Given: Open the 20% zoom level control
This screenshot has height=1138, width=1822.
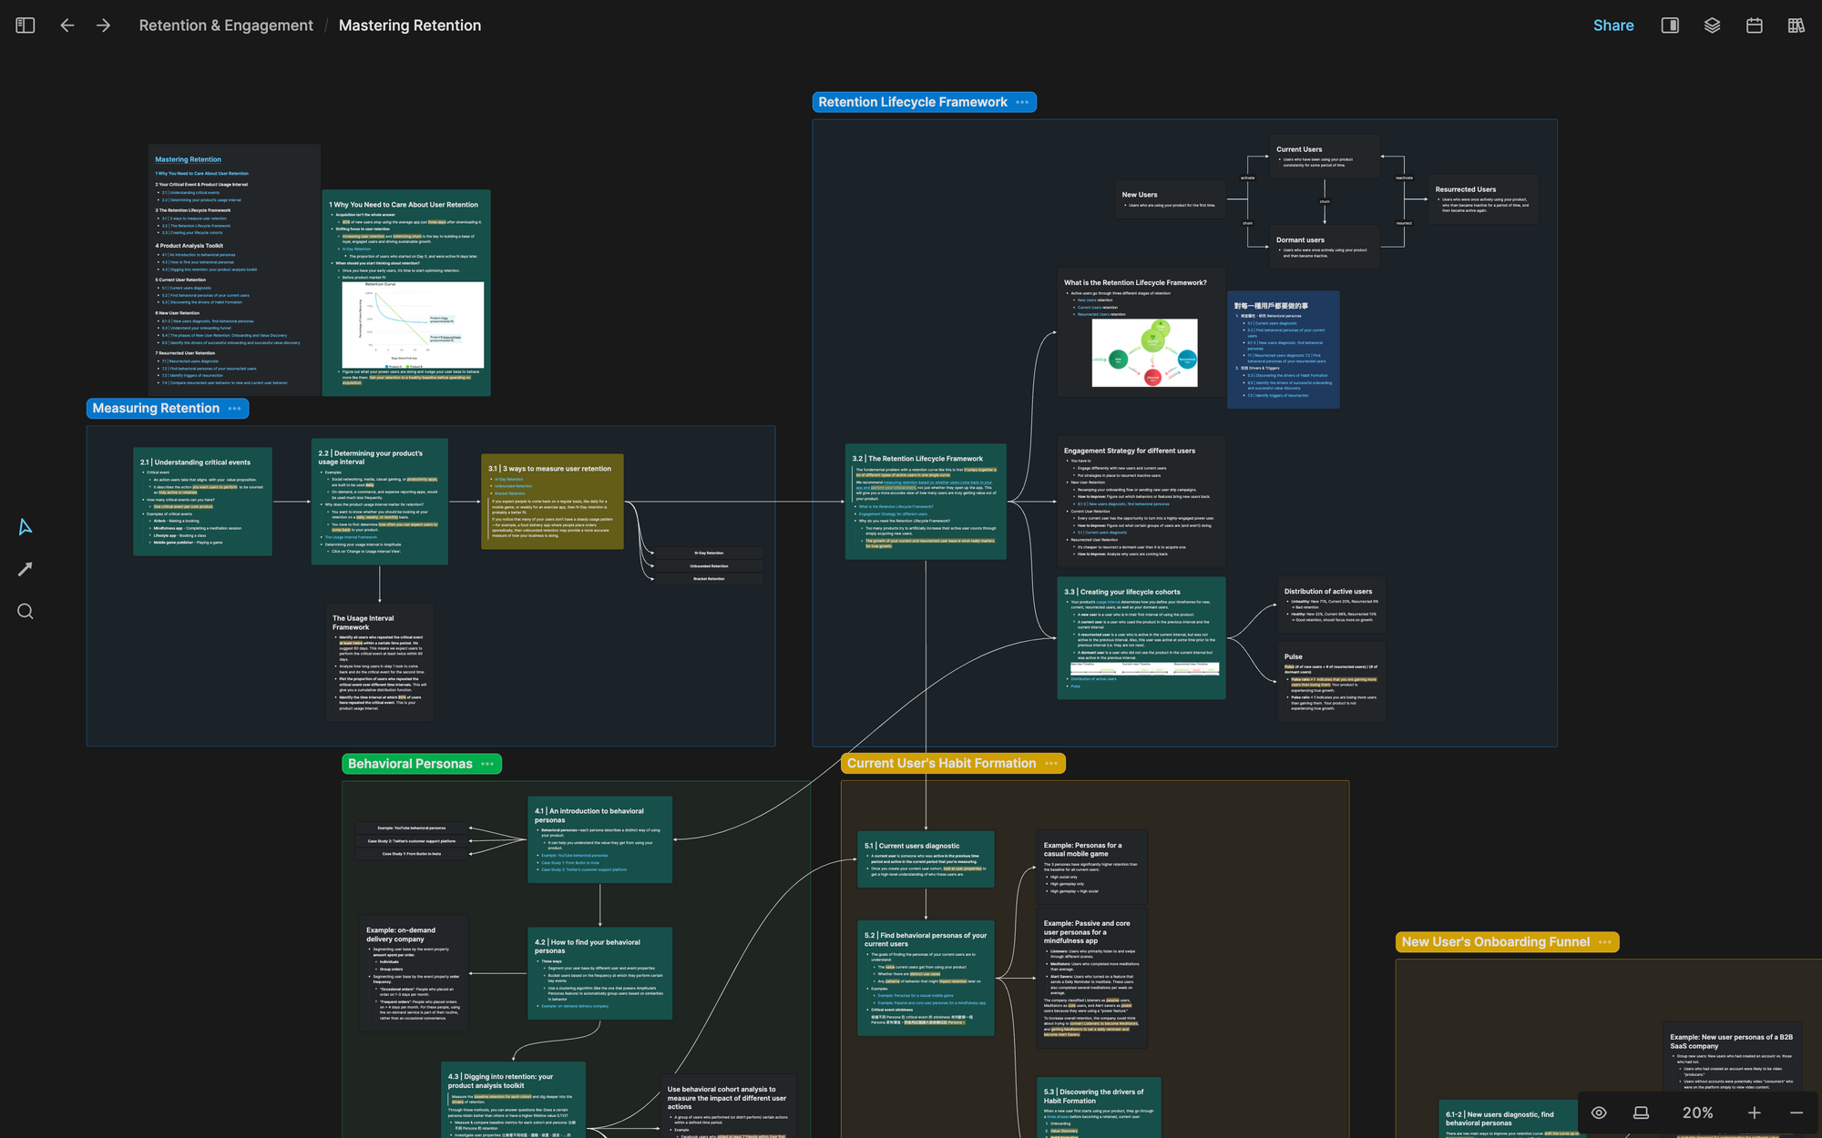Looking at the screenshot, I should click(x=1697, y=1113).
